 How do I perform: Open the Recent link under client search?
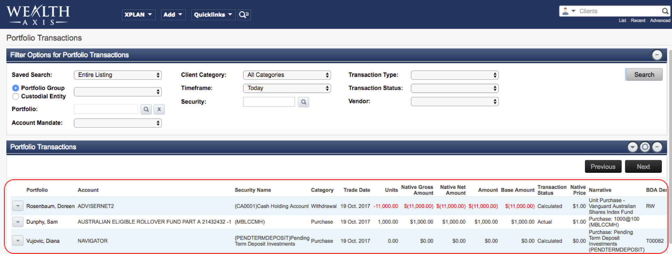click(638, 21)
